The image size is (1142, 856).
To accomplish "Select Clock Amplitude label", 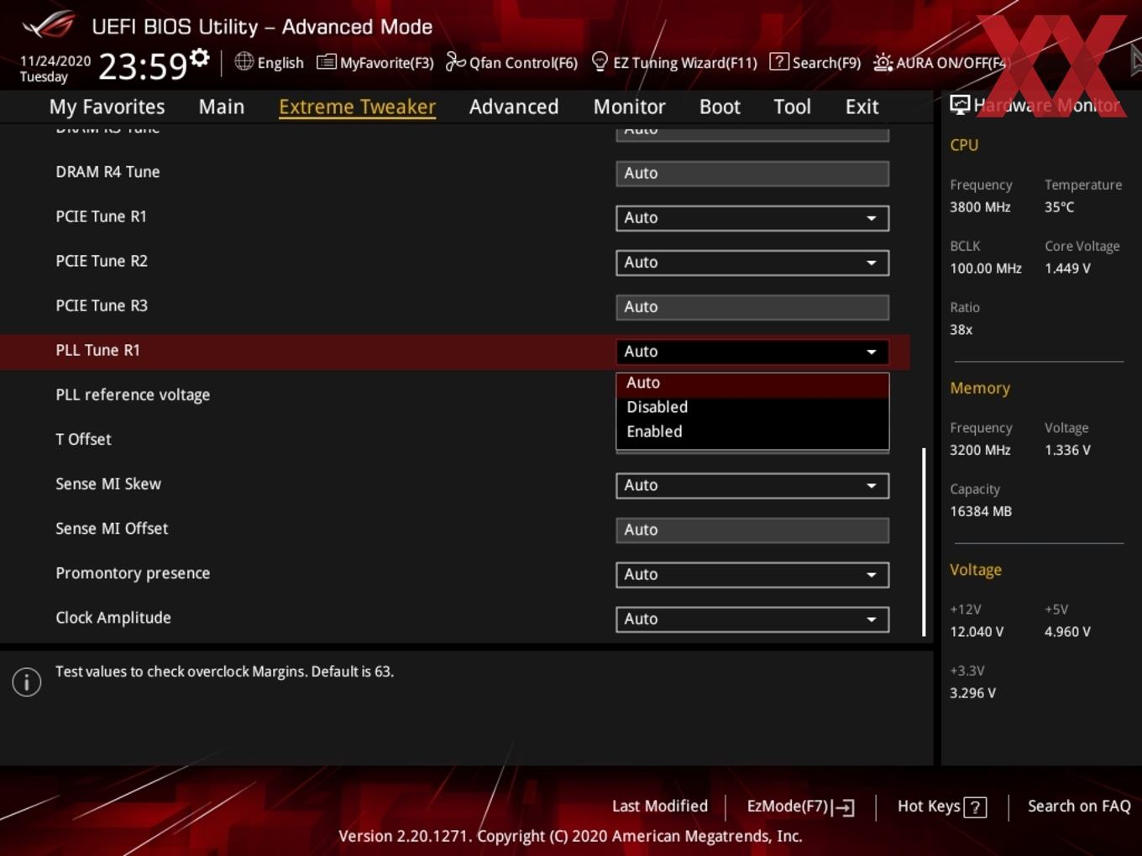I will [x=113, y=619].
